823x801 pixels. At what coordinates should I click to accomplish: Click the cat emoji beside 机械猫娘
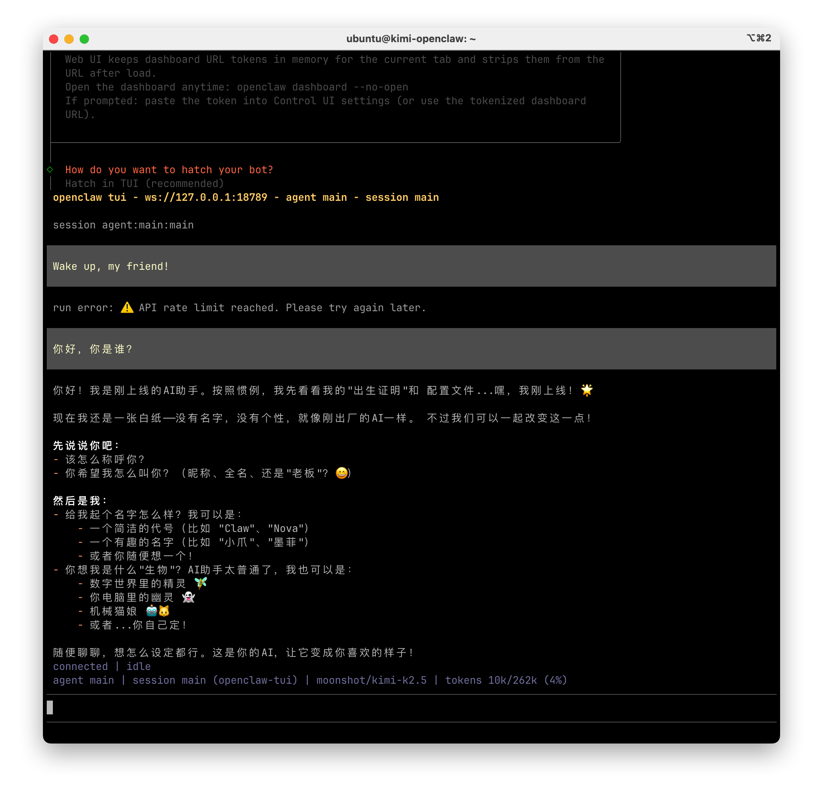(x=164, y=611)
